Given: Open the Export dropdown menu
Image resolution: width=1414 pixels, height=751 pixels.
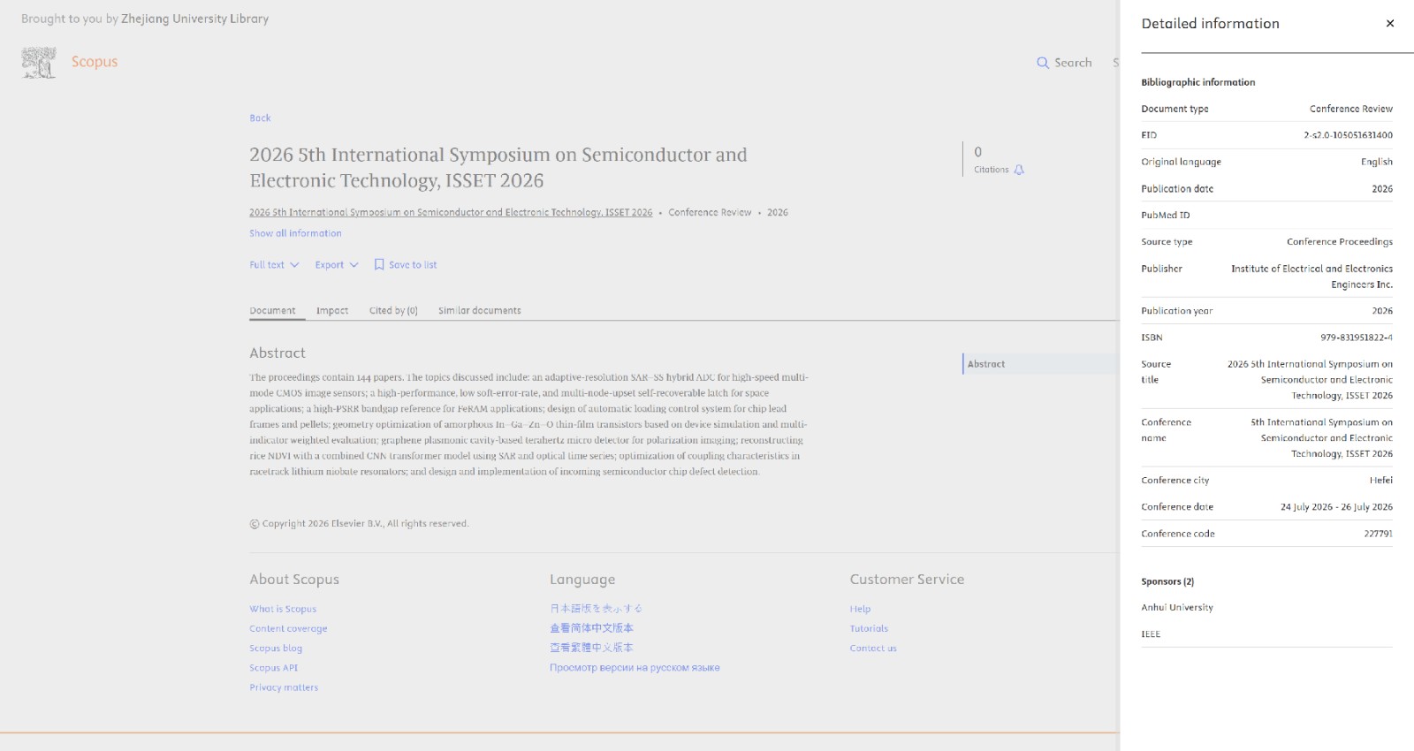Looking at the screenshot, I should (x=337, y=265).
